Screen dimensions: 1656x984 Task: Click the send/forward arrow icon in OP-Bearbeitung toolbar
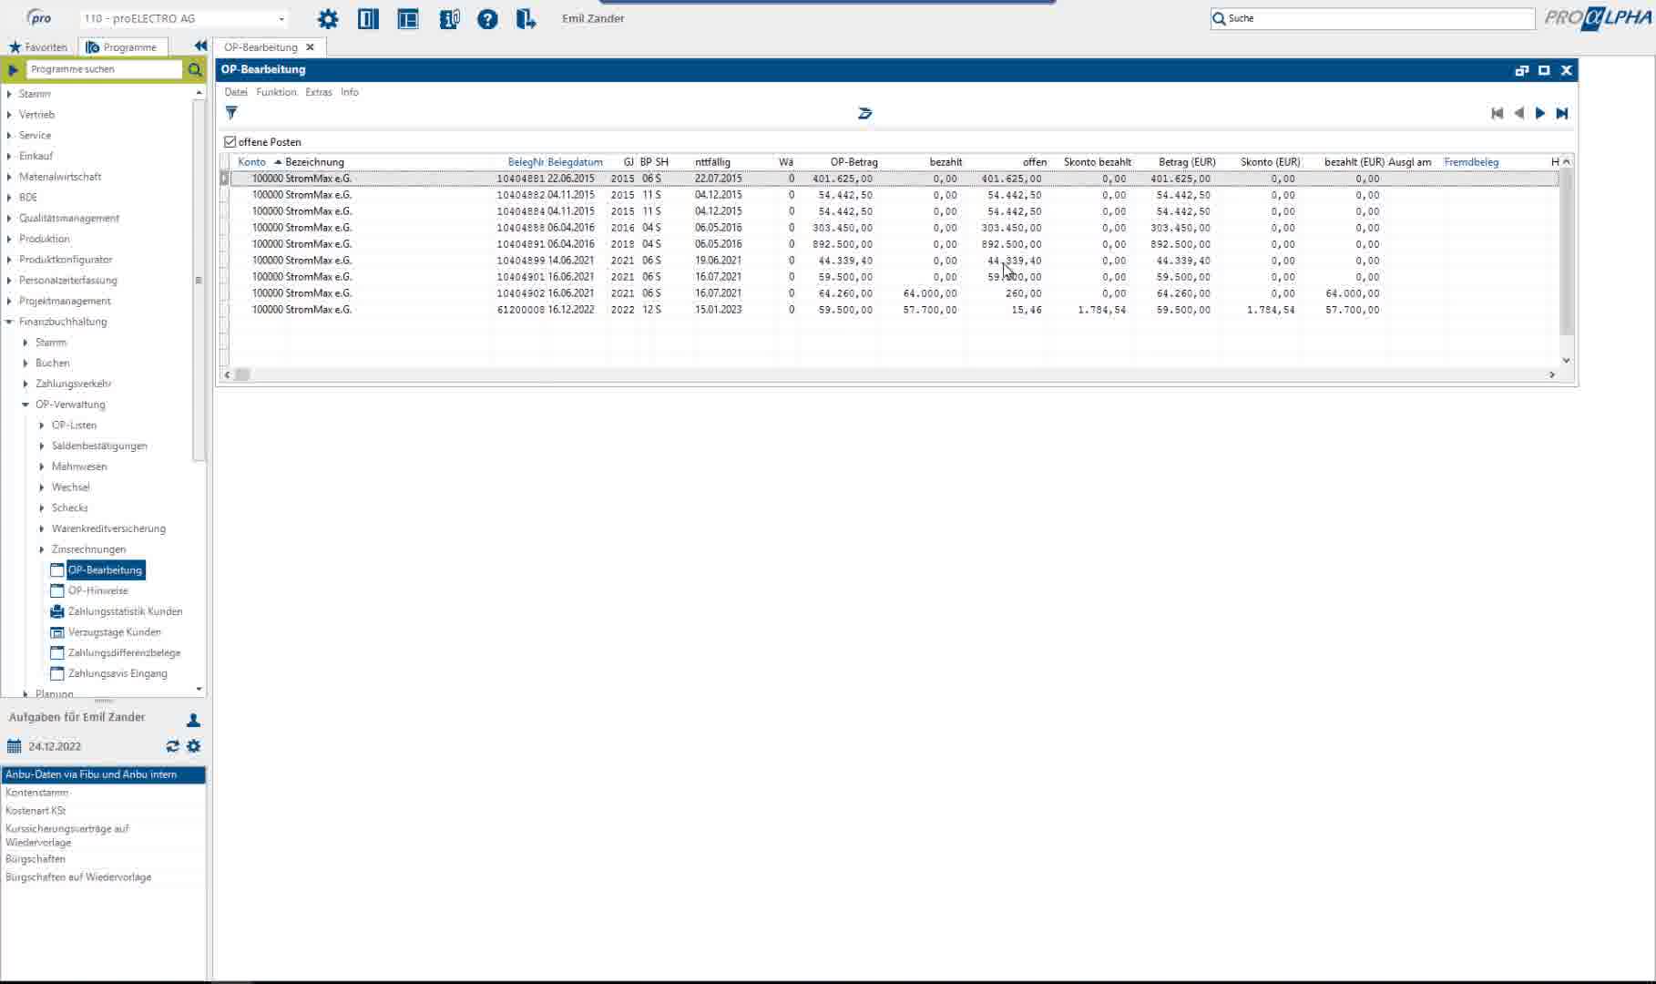point(864,113)
